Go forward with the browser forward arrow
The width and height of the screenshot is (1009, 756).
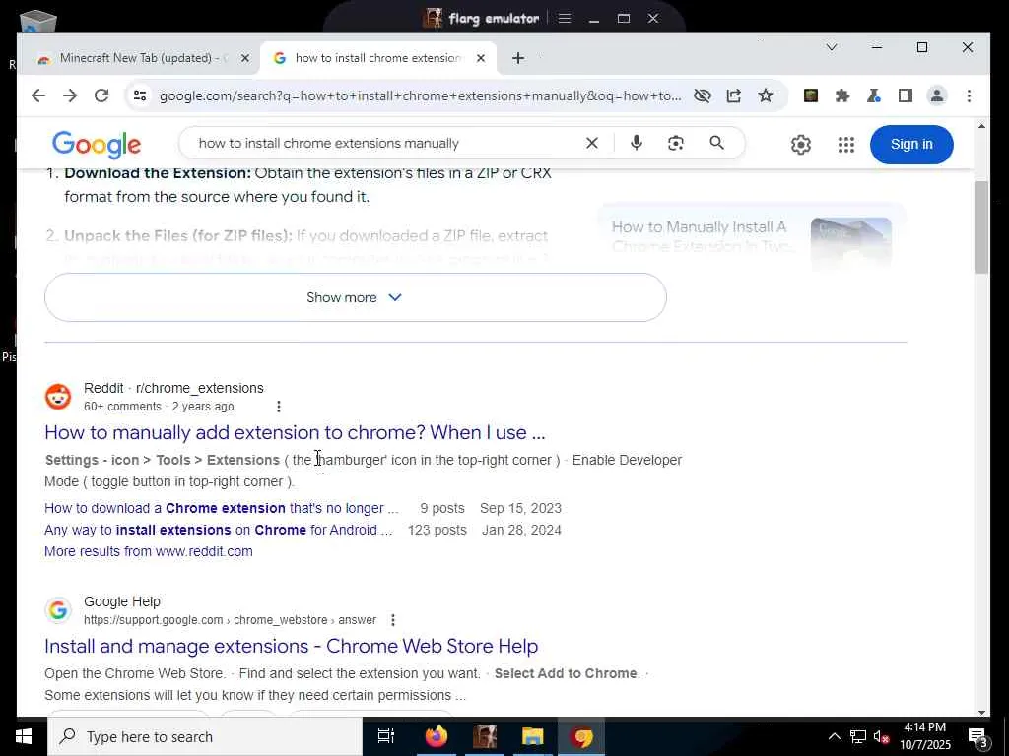tap(70, 95)
